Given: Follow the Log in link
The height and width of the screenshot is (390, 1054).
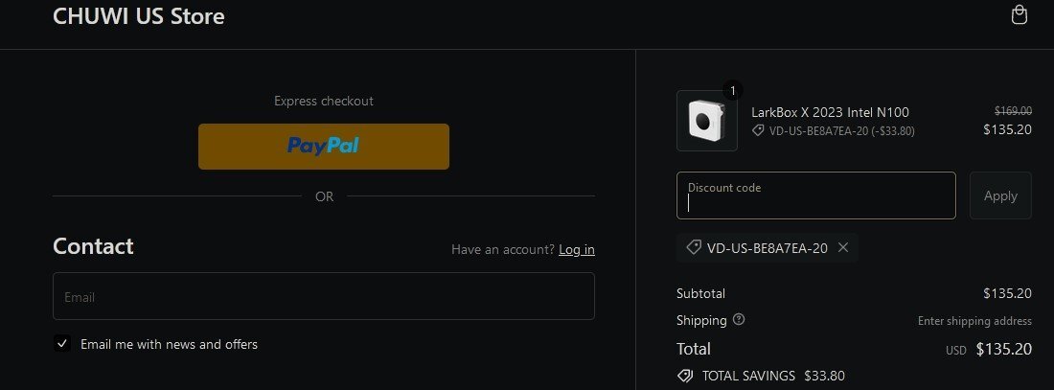Looking at the screenshot, I should 577,249.
